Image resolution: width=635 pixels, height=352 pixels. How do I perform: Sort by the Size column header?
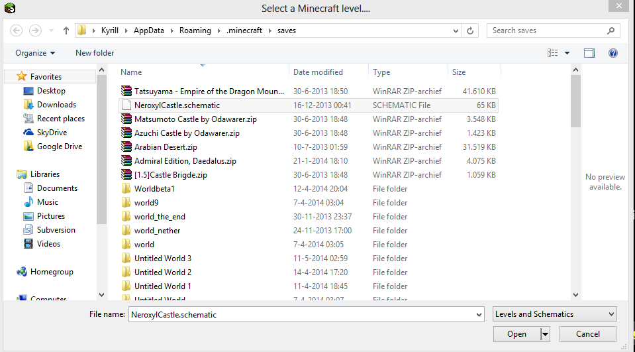point(459,72)
